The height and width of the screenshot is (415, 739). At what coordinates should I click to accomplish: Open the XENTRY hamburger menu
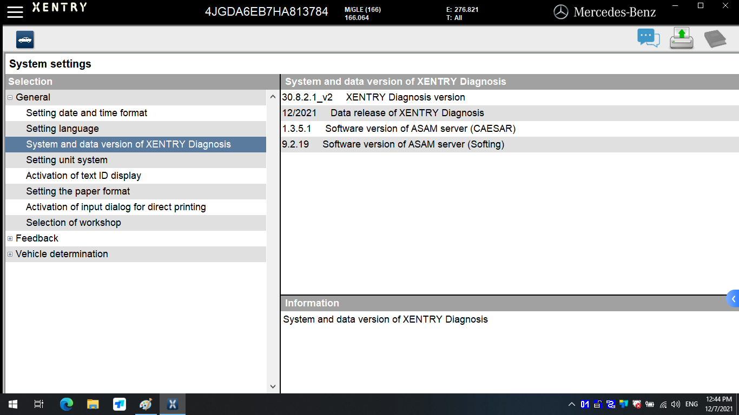point(15,12)
